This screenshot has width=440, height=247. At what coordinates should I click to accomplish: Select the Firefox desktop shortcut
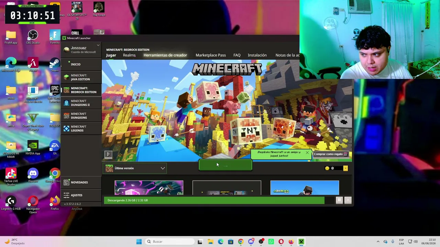pos(55,203)
